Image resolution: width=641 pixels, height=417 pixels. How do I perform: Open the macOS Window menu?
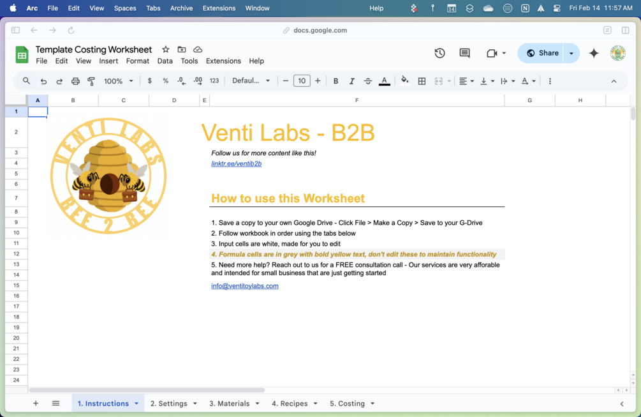[x=257, y=8]
